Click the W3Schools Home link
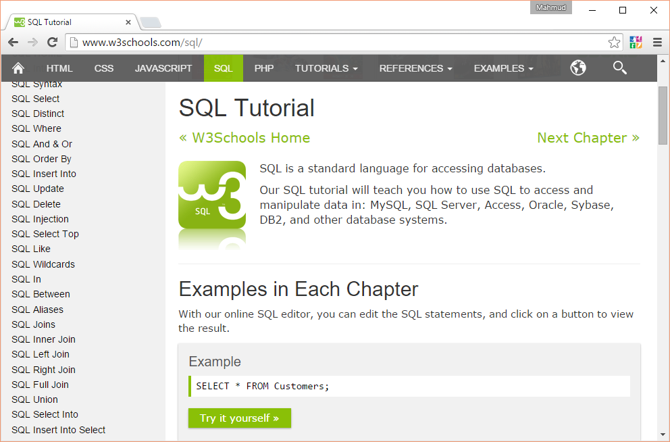This screenshot has height=442, width=670. [x=244, y=138]
